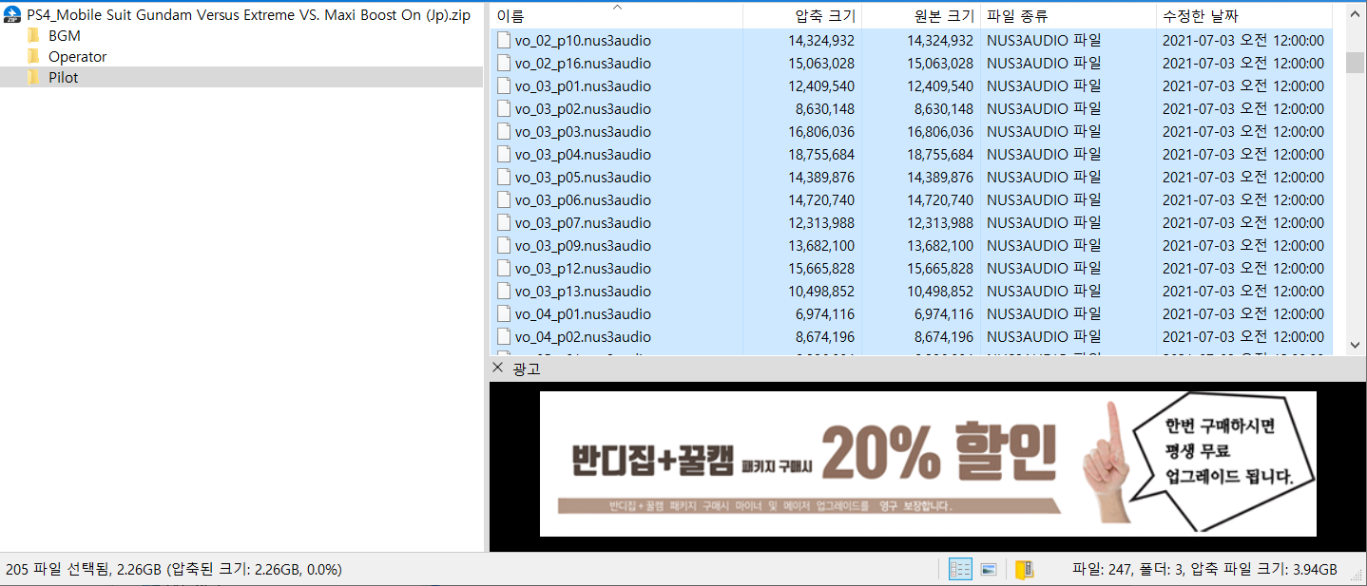The width and height of the screenshot is (1367, 586).
Task: Select file vo_04_p02.nus3audio
Action: [582, 337]
